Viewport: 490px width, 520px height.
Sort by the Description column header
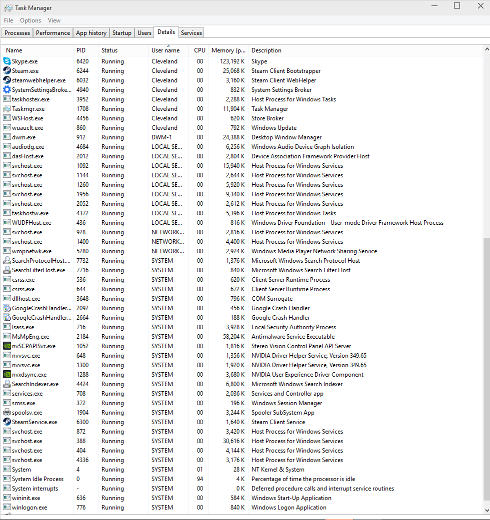pos(365,50)
